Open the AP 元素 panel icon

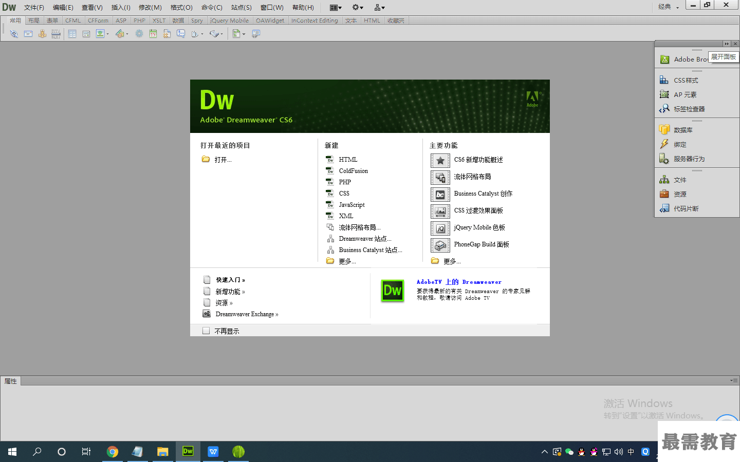[664, 94]
